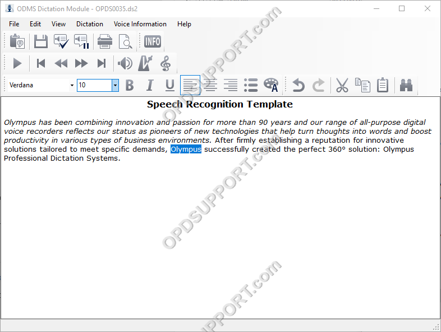Image resolution: width=441 pixels, height=332 pixels.
Task: Start playback with the Play button
Action: [x=17, y=63]
